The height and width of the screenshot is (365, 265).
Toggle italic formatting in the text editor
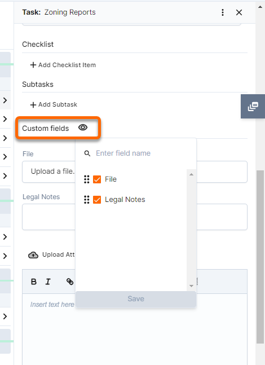click(x=48, y=282)
